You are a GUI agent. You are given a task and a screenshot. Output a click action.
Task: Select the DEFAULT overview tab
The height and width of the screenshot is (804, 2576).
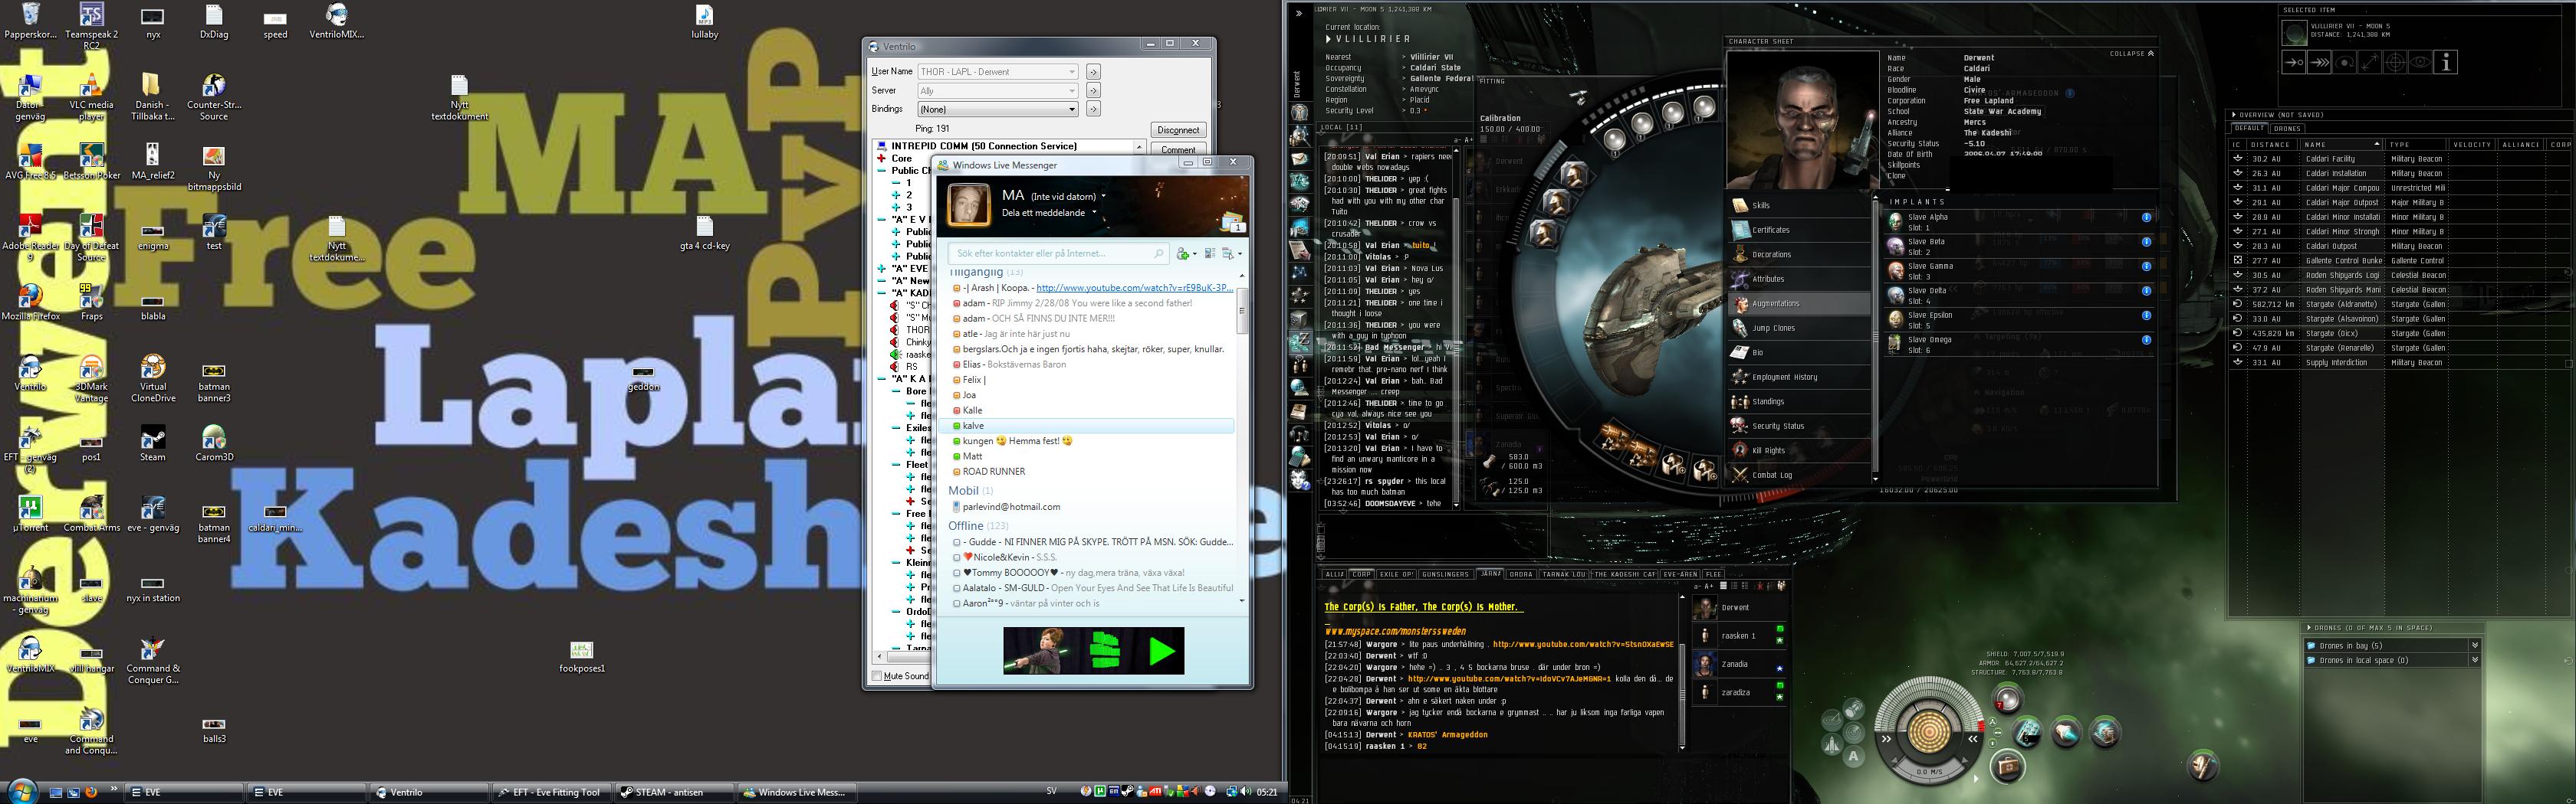click(x=2249, y=129)
